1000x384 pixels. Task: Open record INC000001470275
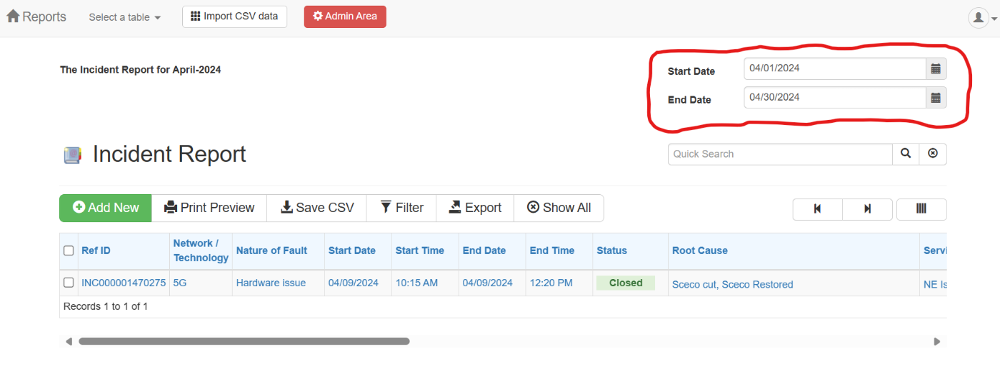click(124, 283)
